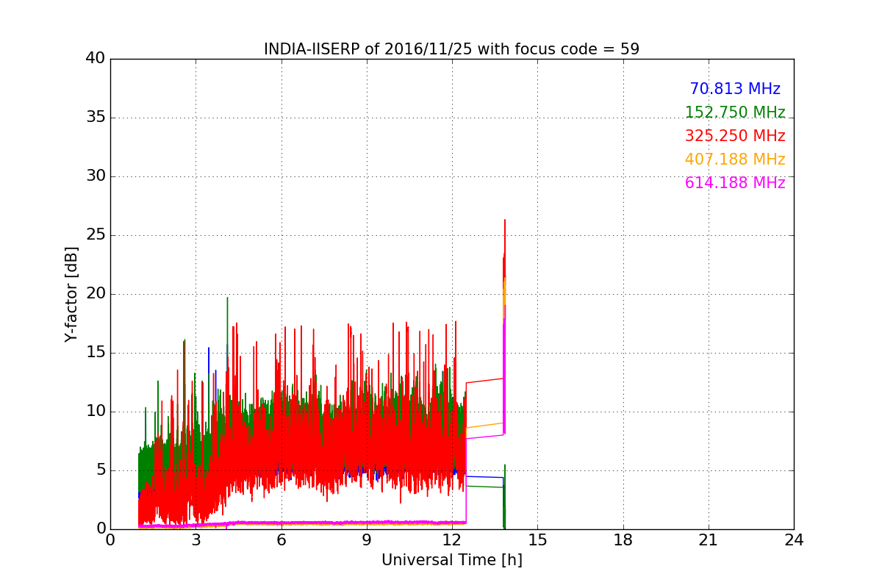
Task: Click the x-axis tick label 9
Action: (367, 539)
